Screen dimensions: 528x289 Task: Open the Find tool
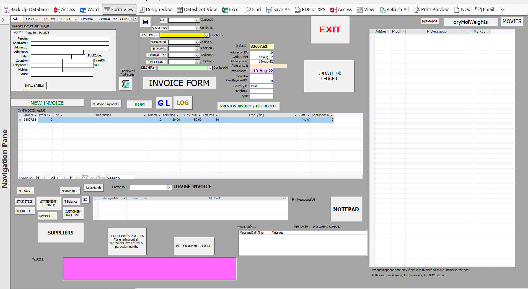253,9
